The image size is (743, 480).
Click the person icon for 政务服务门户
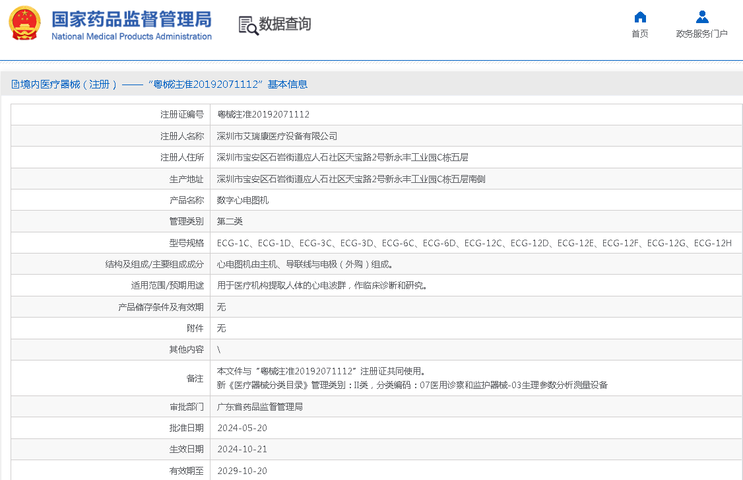point(701,17)
